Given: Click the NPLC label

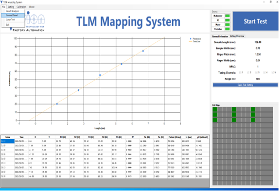Looking at the screenshot, I should click(x=232, y=67).
